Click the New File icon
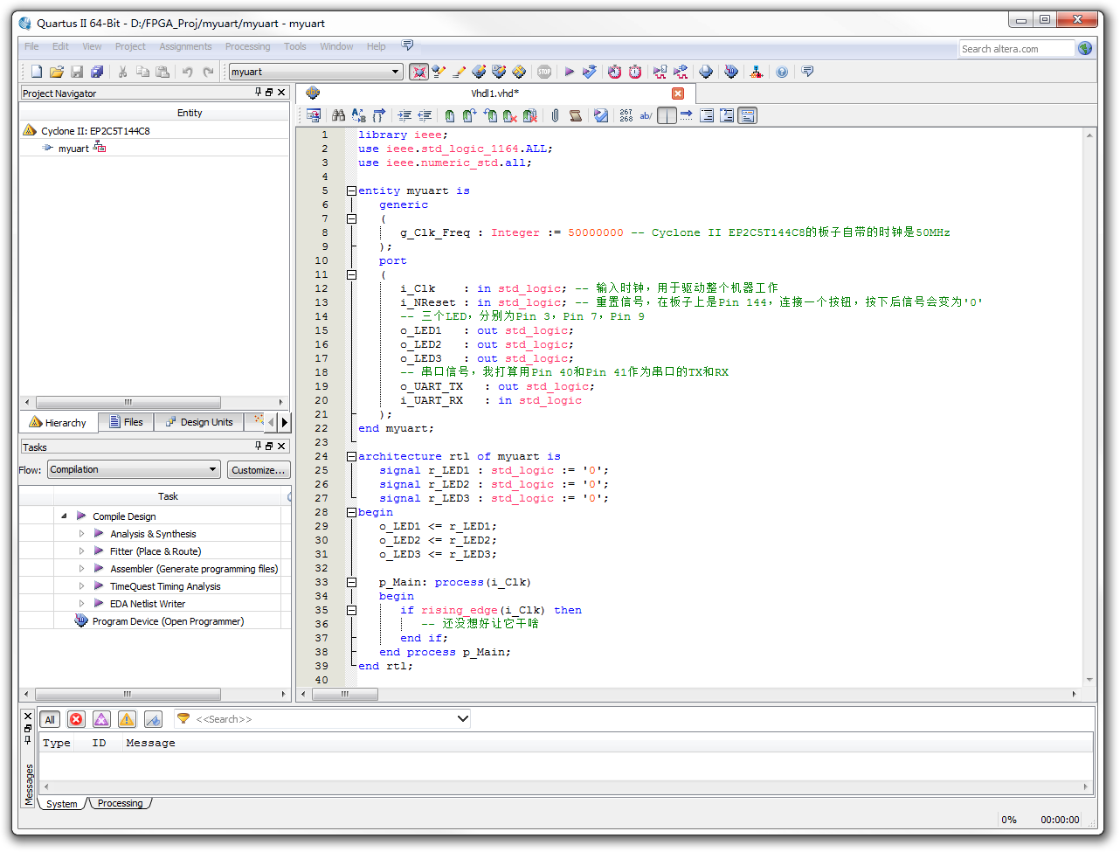Viewport: 1120px width, 852px height. tap(37, 72)
